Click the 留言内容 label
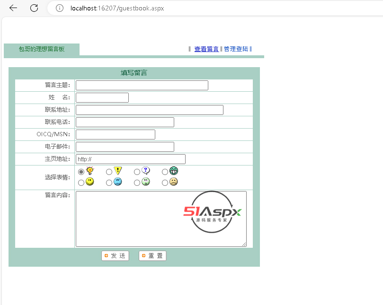The image size is (383, 305). click(57, 195)
